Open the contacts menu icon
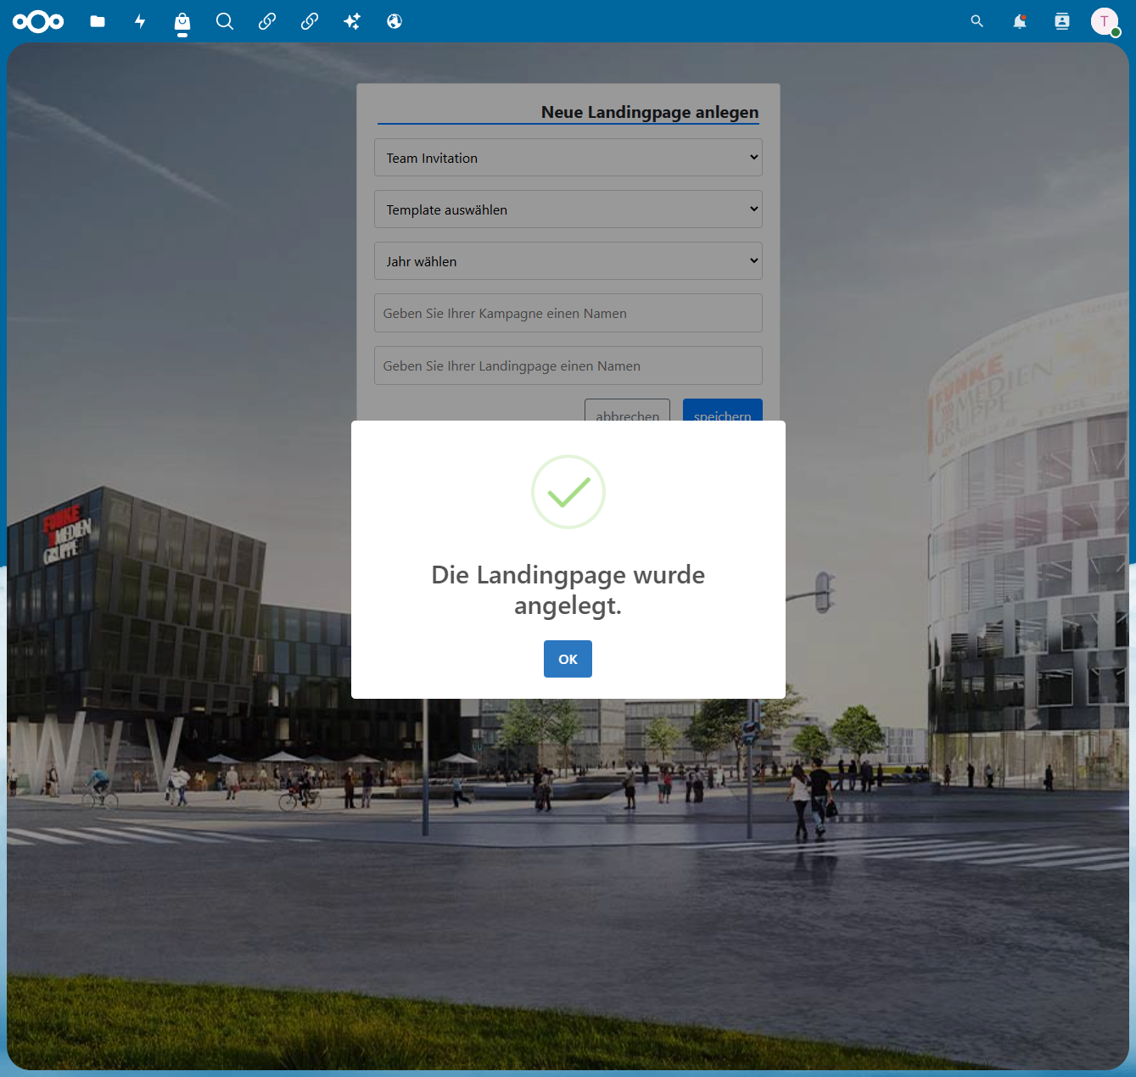The height and width of the screenshot is (1077, 1136). [x=1062, y=21]
